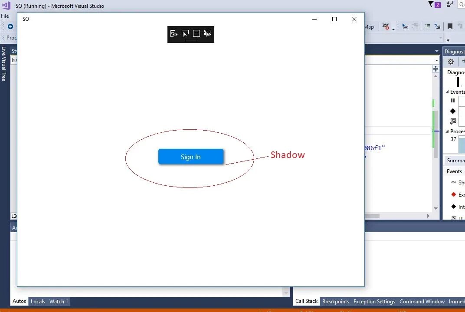Switch to the Call Stack tab
The height and width of the screenshot is (312, 465).
tap(307, 301)
